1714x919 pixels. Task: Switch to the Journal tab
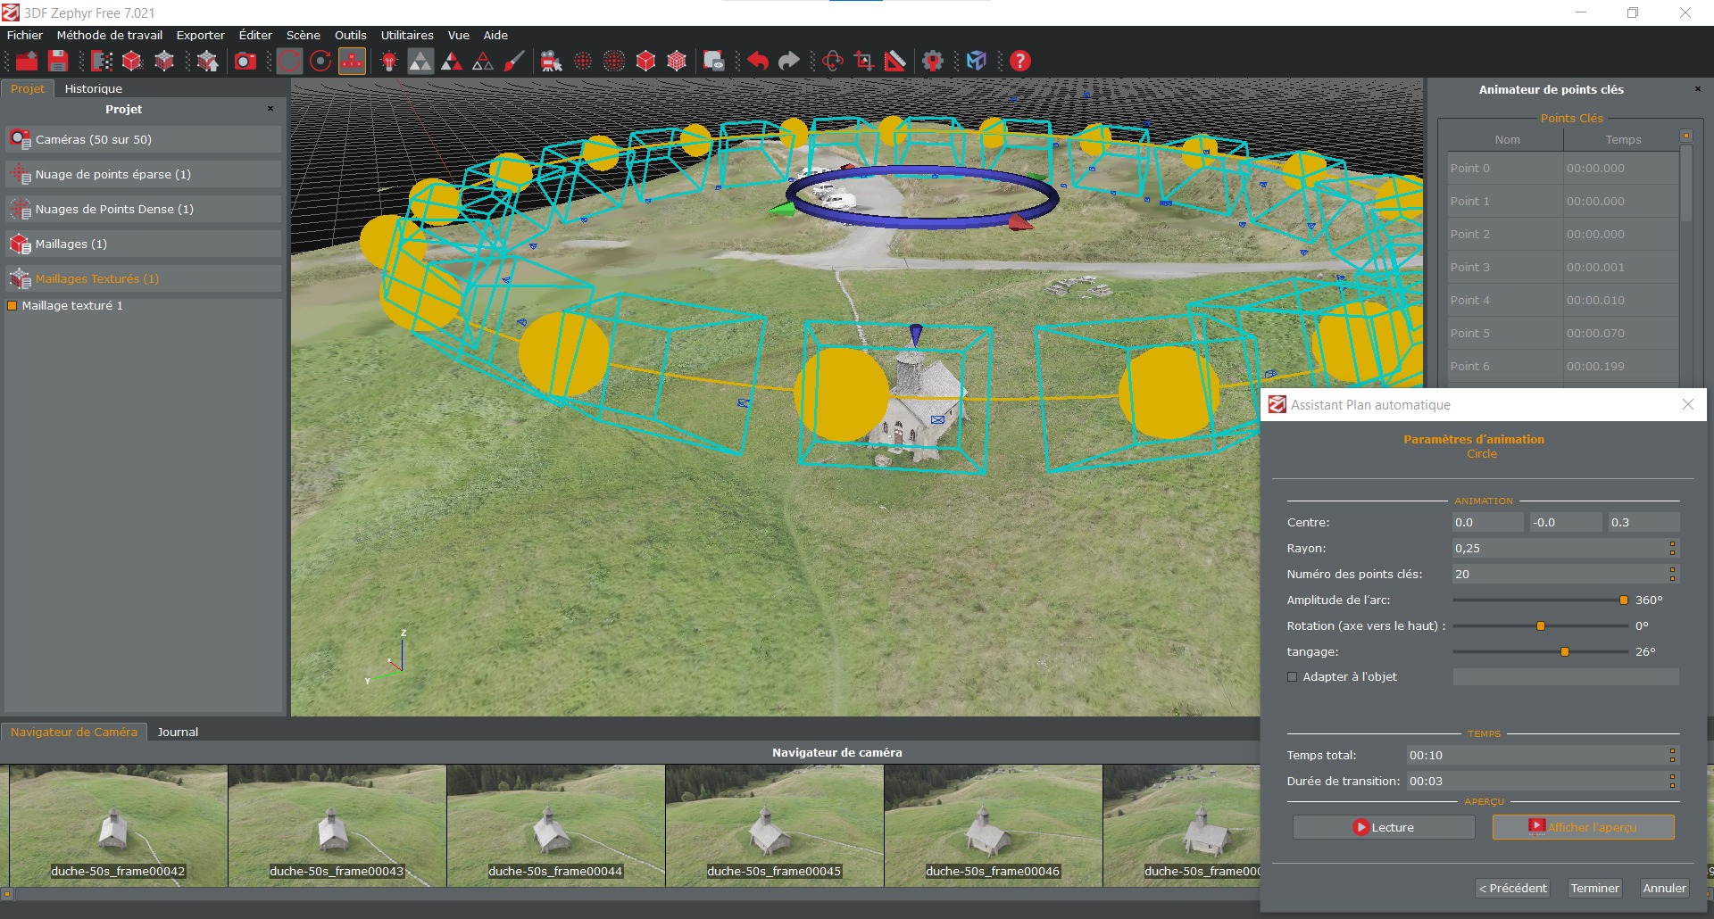click(178, 732)
